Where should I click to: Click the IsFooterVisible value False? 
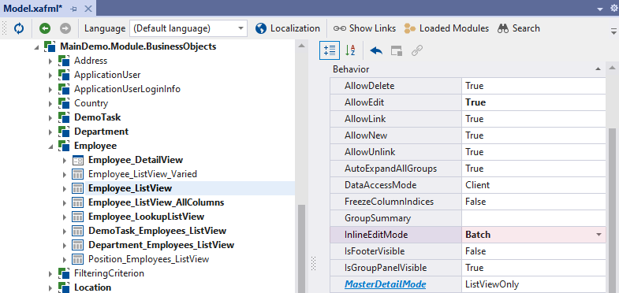(x=475, y=251)
